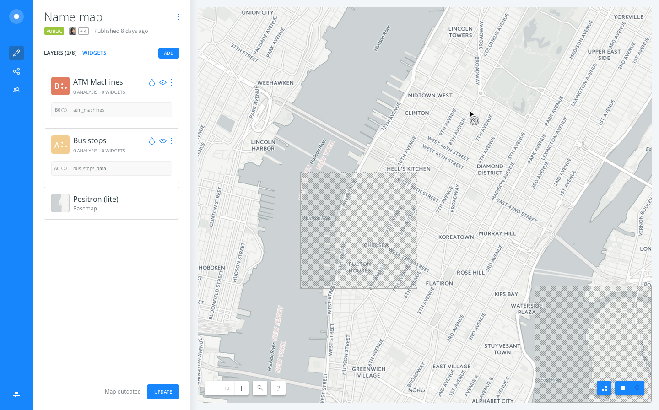Click the Name map title
Viewport: 659px width, 410px height.
click(x=73, y=17)
